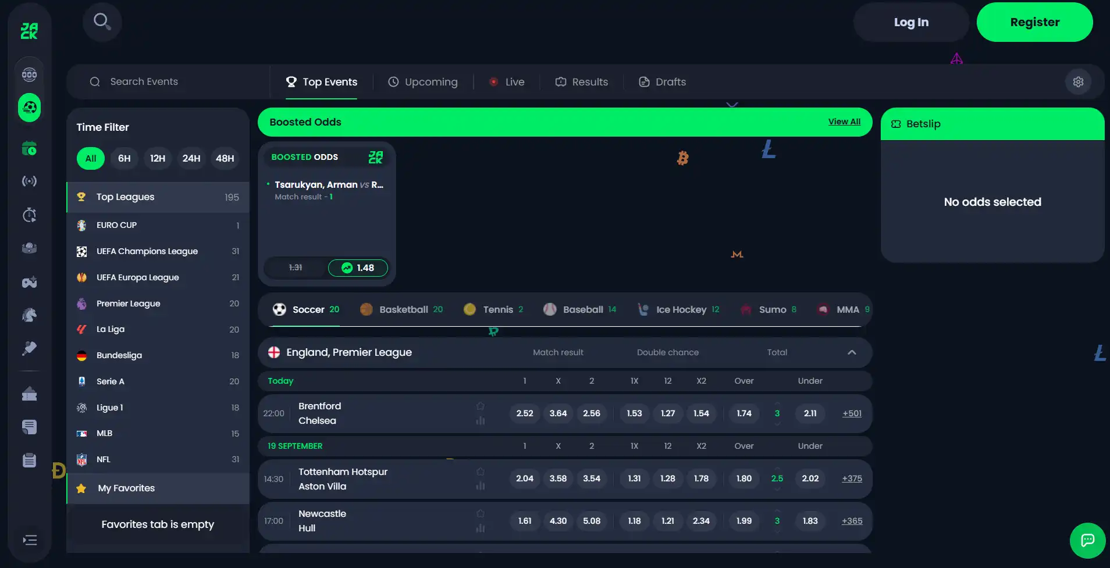Open the stopwatch sidebar icon
This screenshot has width=1110, height=568.
[x=29, y=215]
